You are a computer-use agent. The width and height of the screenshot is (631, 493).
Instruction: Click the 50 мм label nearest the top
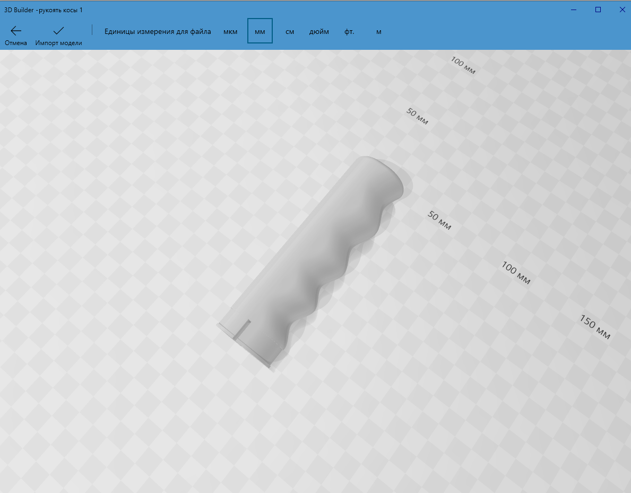(417, 117)
